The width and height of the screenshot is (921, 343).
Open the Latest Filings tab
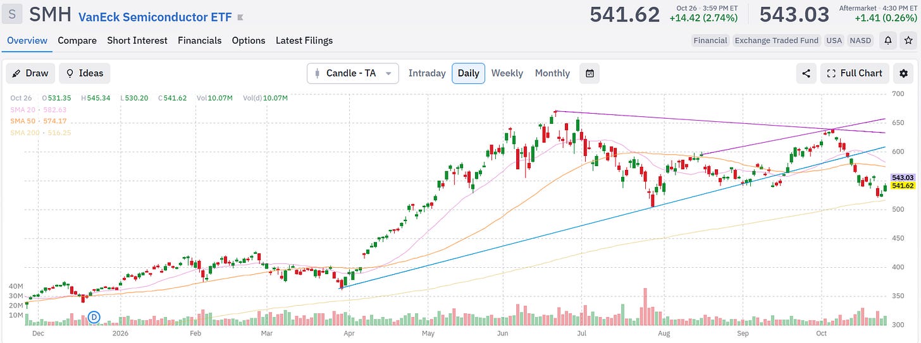pos(304,40)
